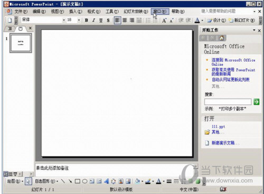
Task: Open the 幻灯片放映 (Slide Show) menu
Action: pyautogui.click(x=136, y=12)
